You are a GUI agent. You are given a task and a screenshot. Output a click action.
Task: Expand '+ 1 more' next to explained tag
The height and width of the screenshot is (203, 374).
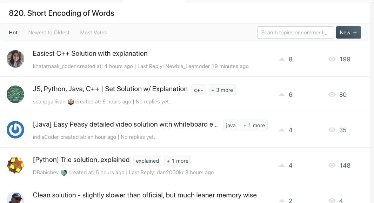pyautogui.click(x=177, y=161)
